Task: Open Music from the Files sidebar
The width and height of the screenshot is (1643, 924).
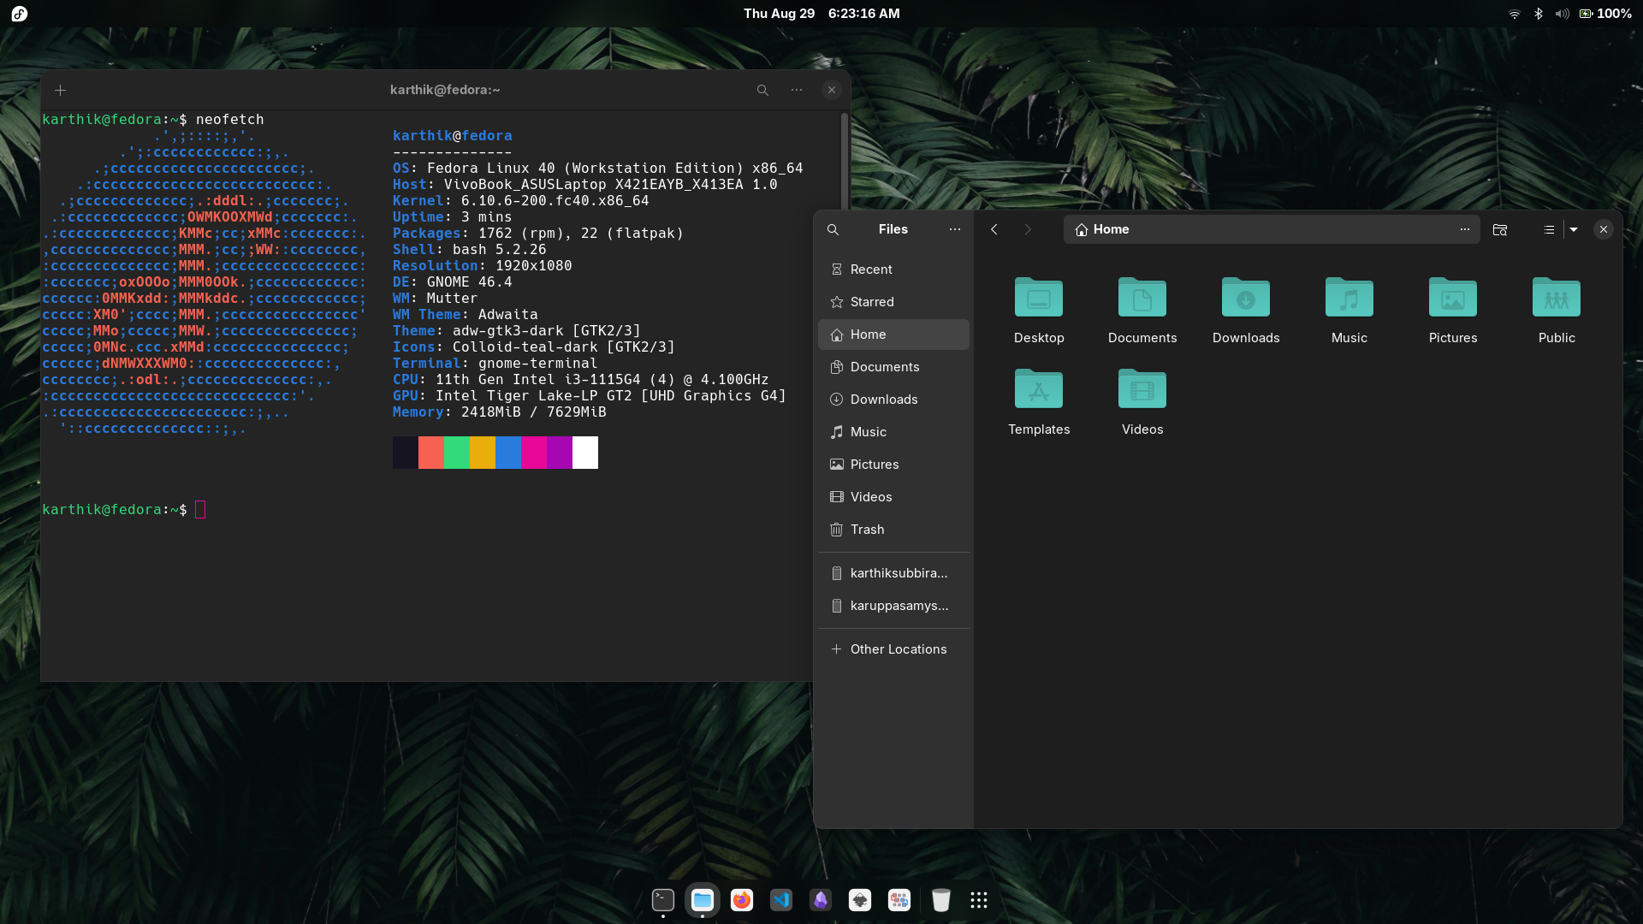Action: coord(893,432)
